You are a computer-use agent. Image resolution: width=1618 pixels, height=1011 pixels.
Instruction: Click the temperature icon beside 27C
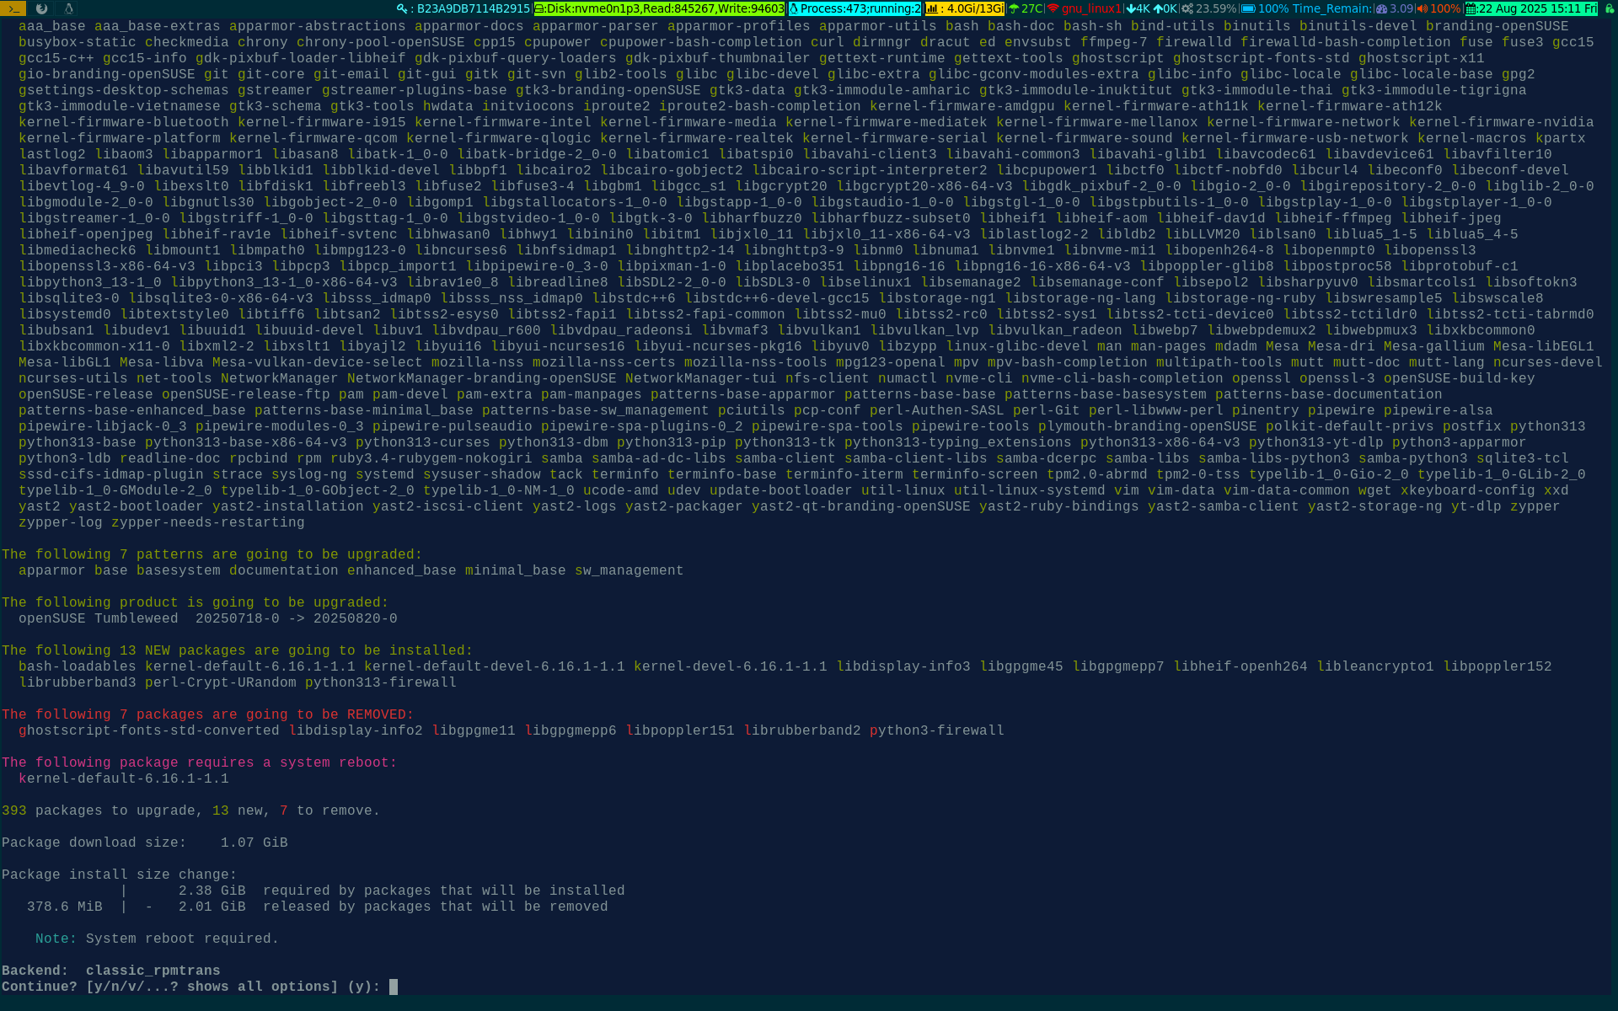click(x=1014, y=8)
